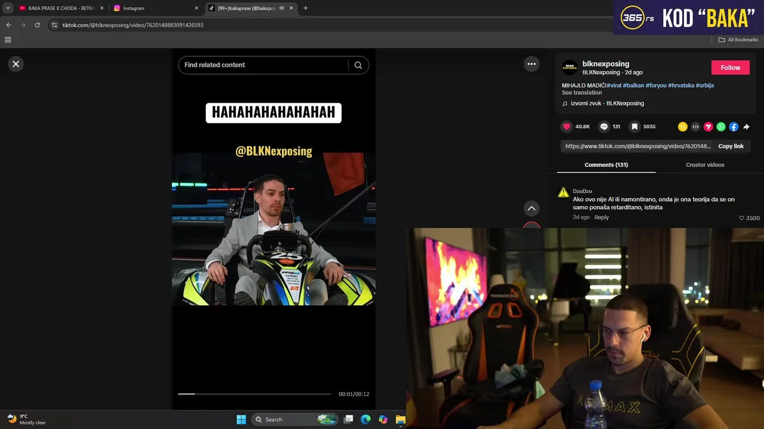This screenshot has height=429, width=764.
Task: Switch to Creator videos tab
Action: coord(705,164)
